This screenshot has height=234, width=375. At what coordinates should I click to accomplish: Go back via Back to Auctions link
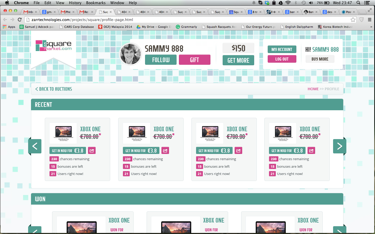click(x=54, y=89)
